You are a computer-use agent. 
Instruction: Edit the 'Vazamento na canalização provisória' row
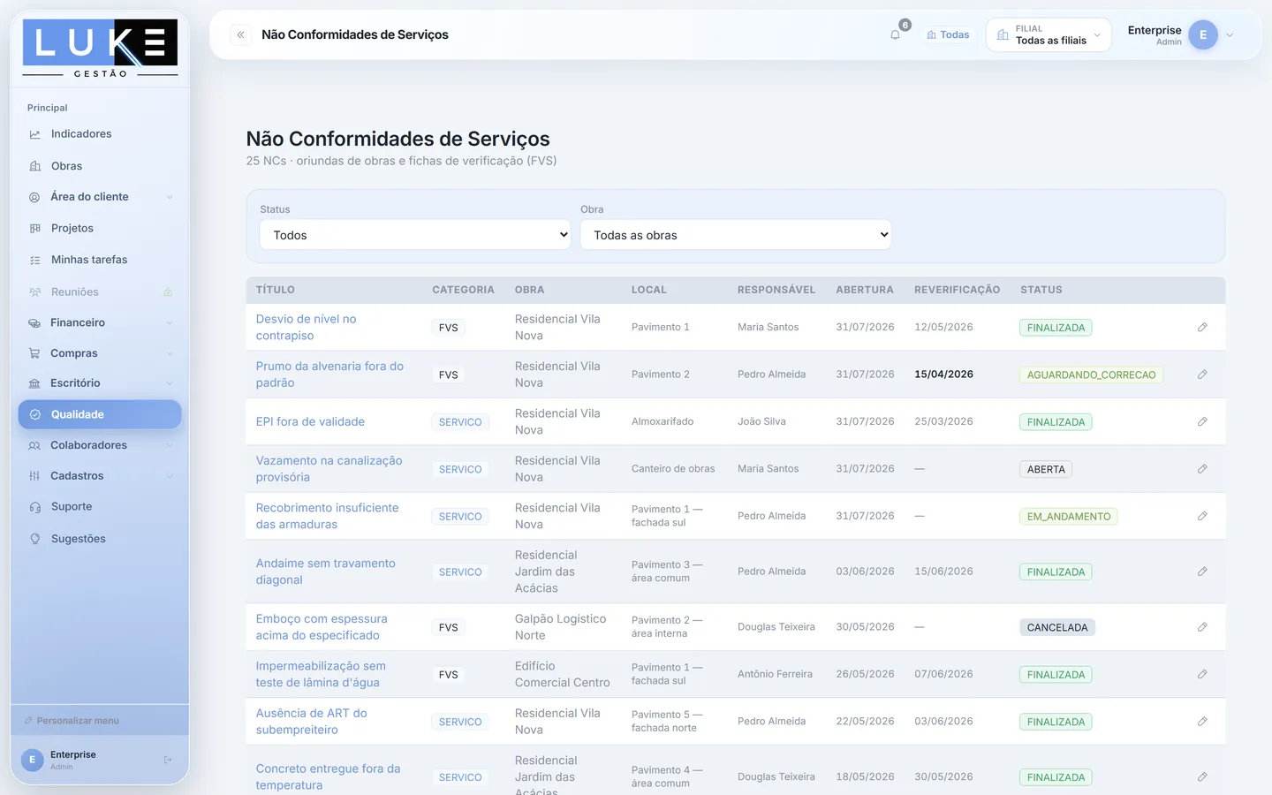(x=1202, y=469)
